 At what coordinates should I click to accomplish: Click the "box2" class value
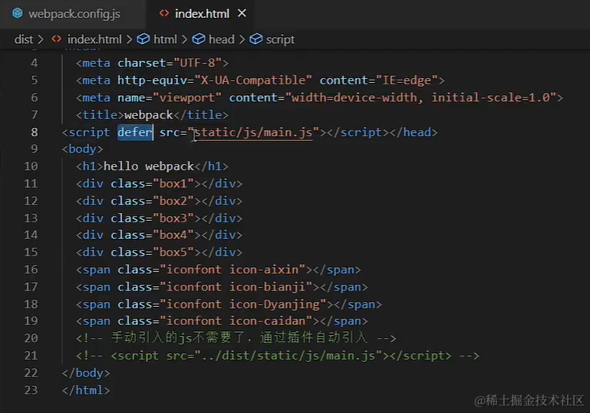coord(174,201)
